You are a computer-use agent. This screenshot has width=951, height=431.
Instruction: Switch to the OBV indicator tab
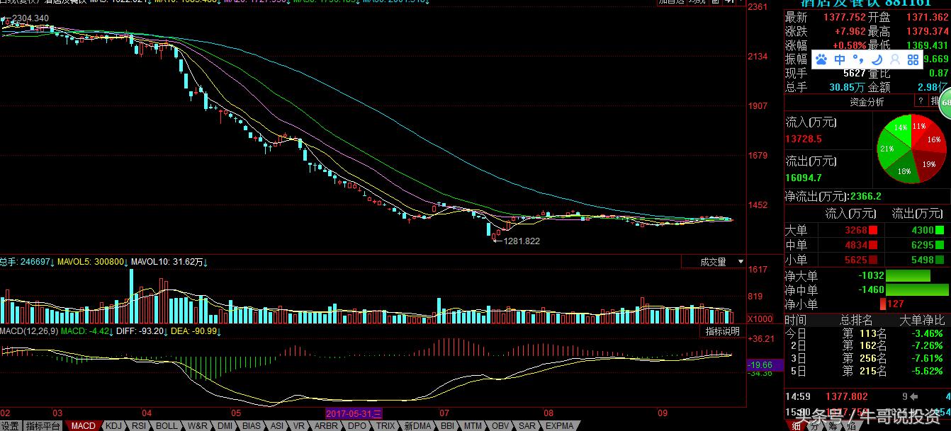[500, 425]
